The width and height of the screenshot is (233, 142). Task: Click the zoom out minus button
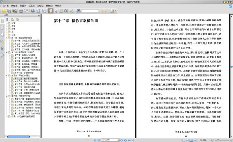pyautogui.click(x=212, y=140)
